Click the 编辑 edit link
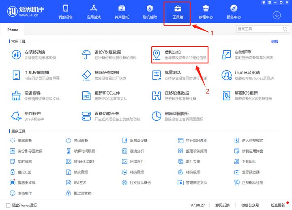This screenshot has height=210, width=292. (275, 41)
